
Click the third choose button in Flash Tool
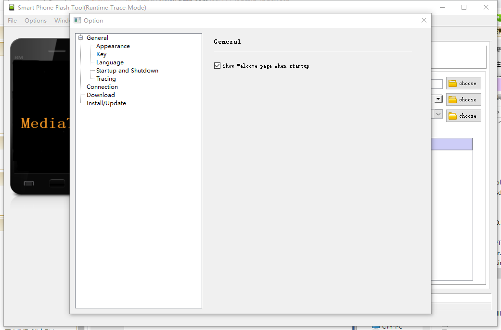point(463,116)
